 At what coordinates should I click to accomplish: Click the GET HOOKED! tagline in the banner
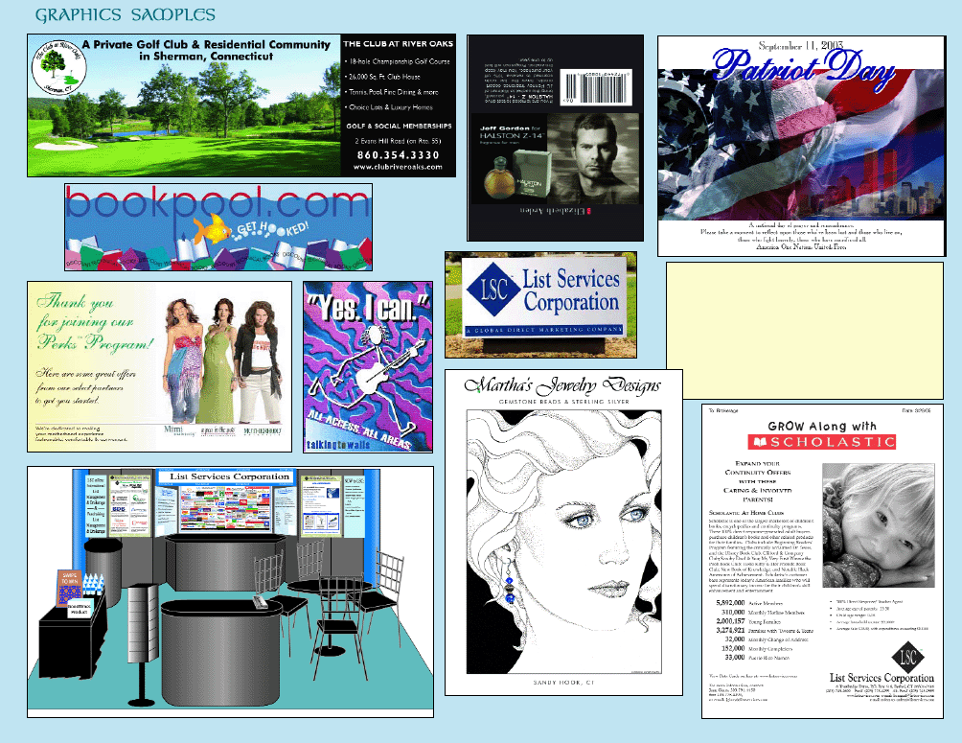273,227
